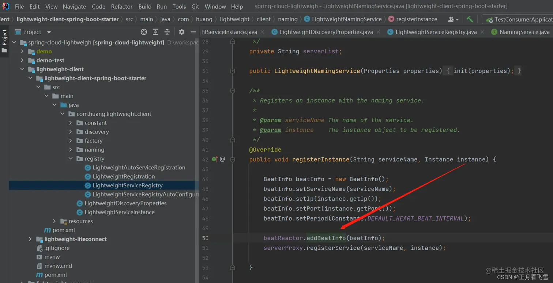Collapse the registry package

pos(71,159)
